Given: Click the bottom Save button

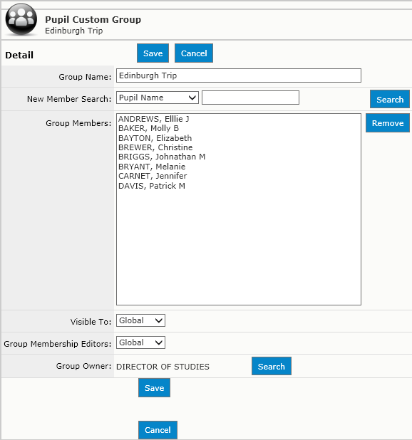Looking at the screenshot, I should (154, 388).
